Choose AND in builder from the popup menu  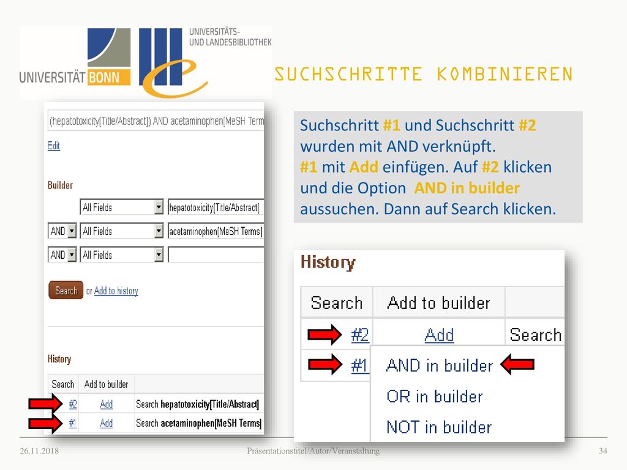pyautogui.click(x=440, y=366)
